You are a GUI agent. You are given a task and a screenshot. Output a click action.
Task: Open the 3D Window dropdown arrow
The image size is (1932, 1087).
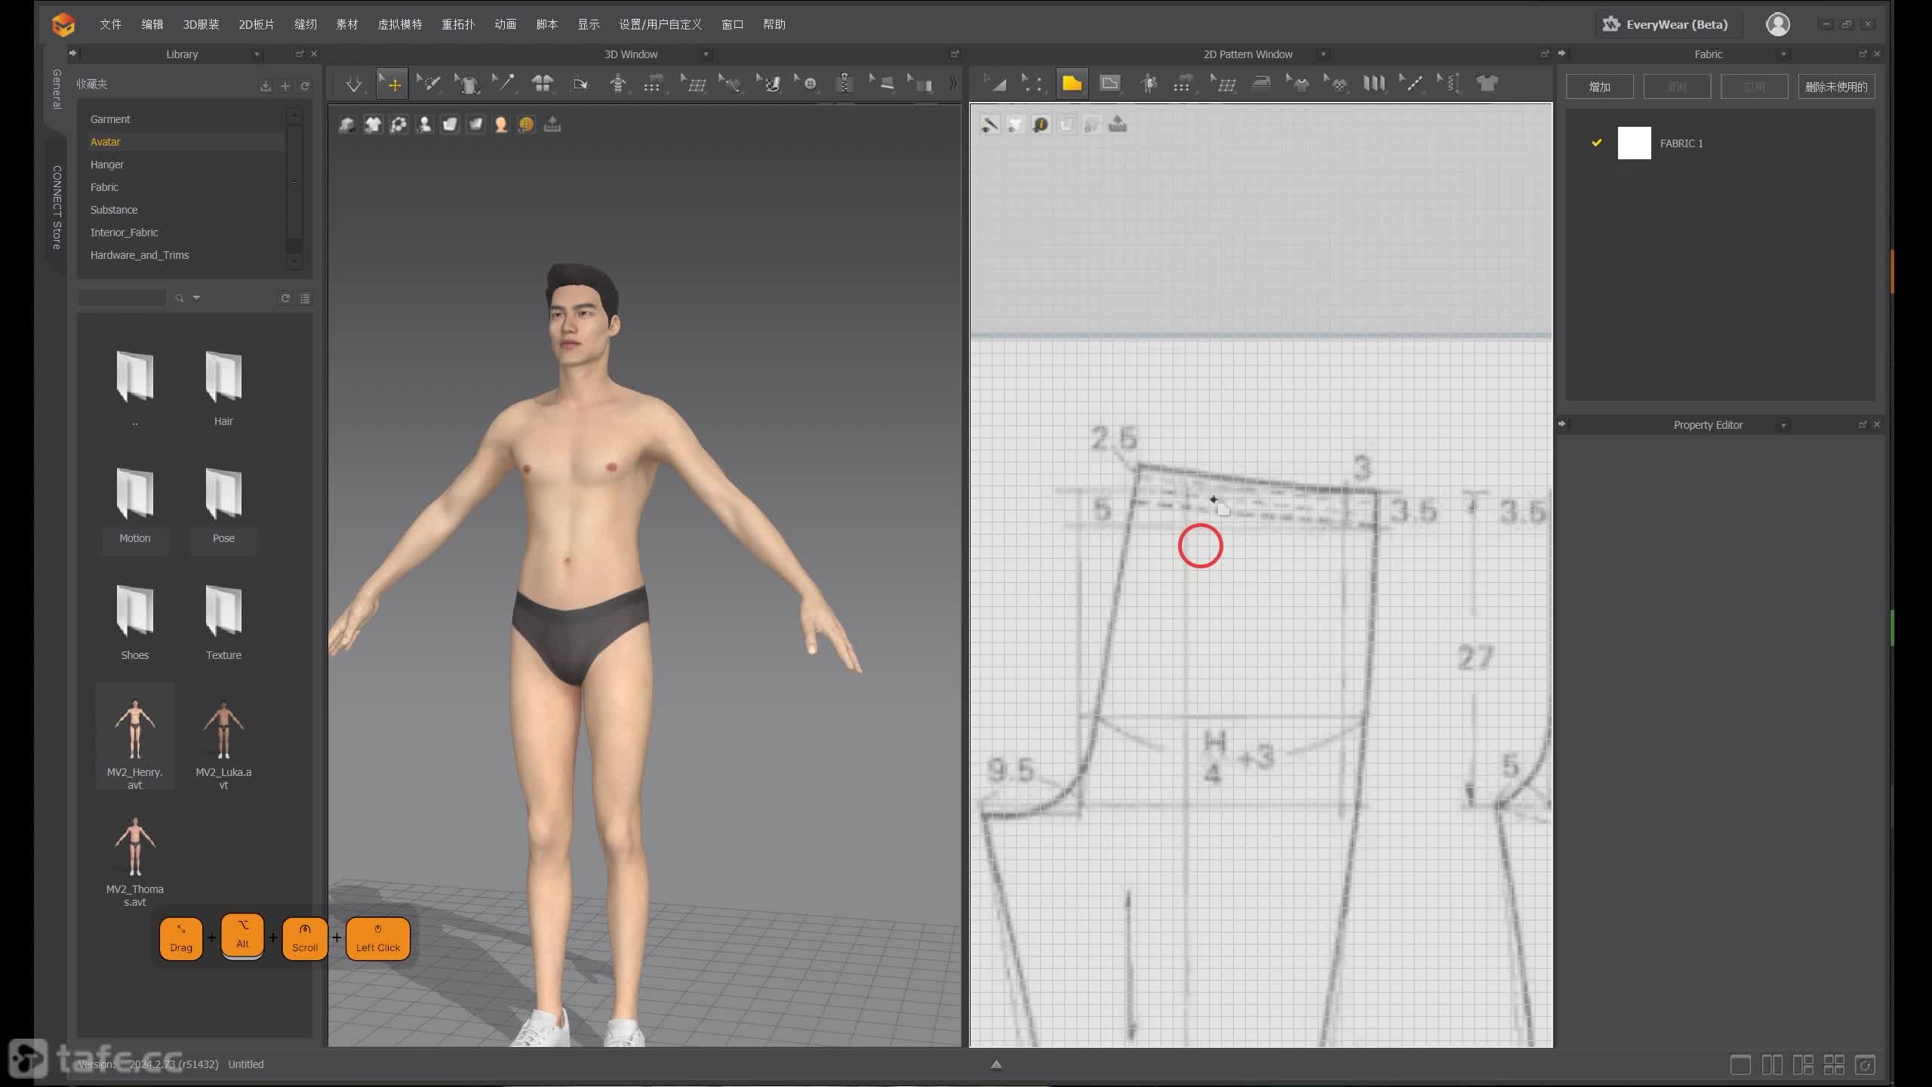coord(706,54)
